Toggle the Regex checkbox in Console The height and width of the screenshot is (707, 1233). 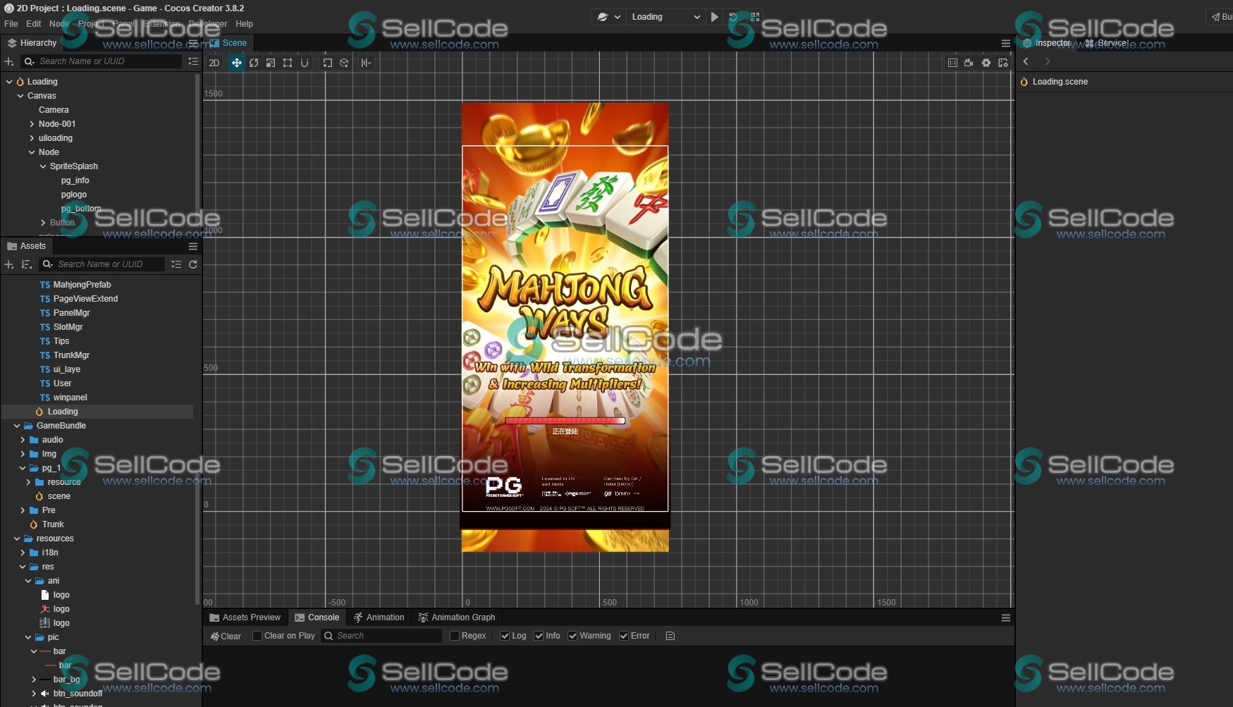tap(455, 636)
